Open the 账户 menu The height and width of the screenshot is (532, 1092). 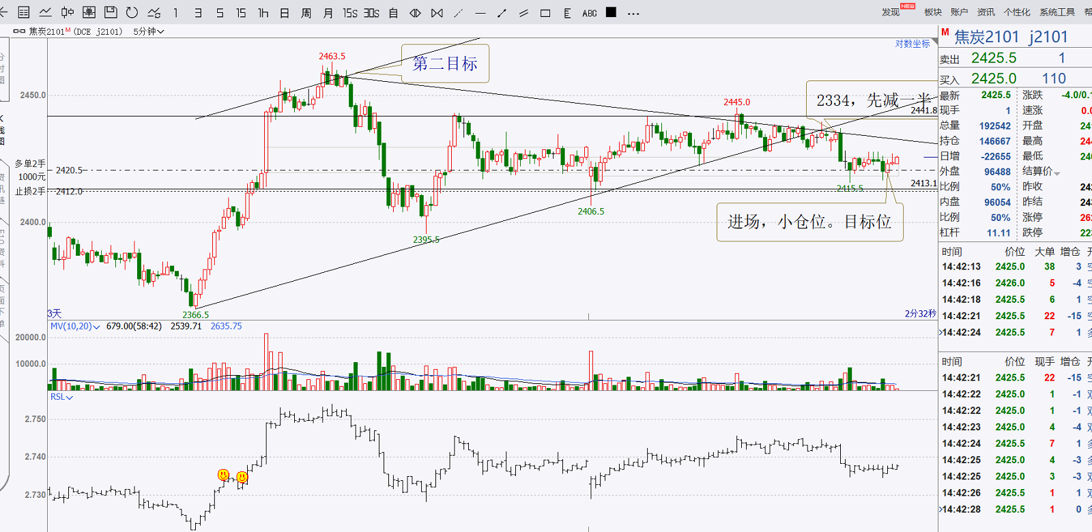coord(959,12)
